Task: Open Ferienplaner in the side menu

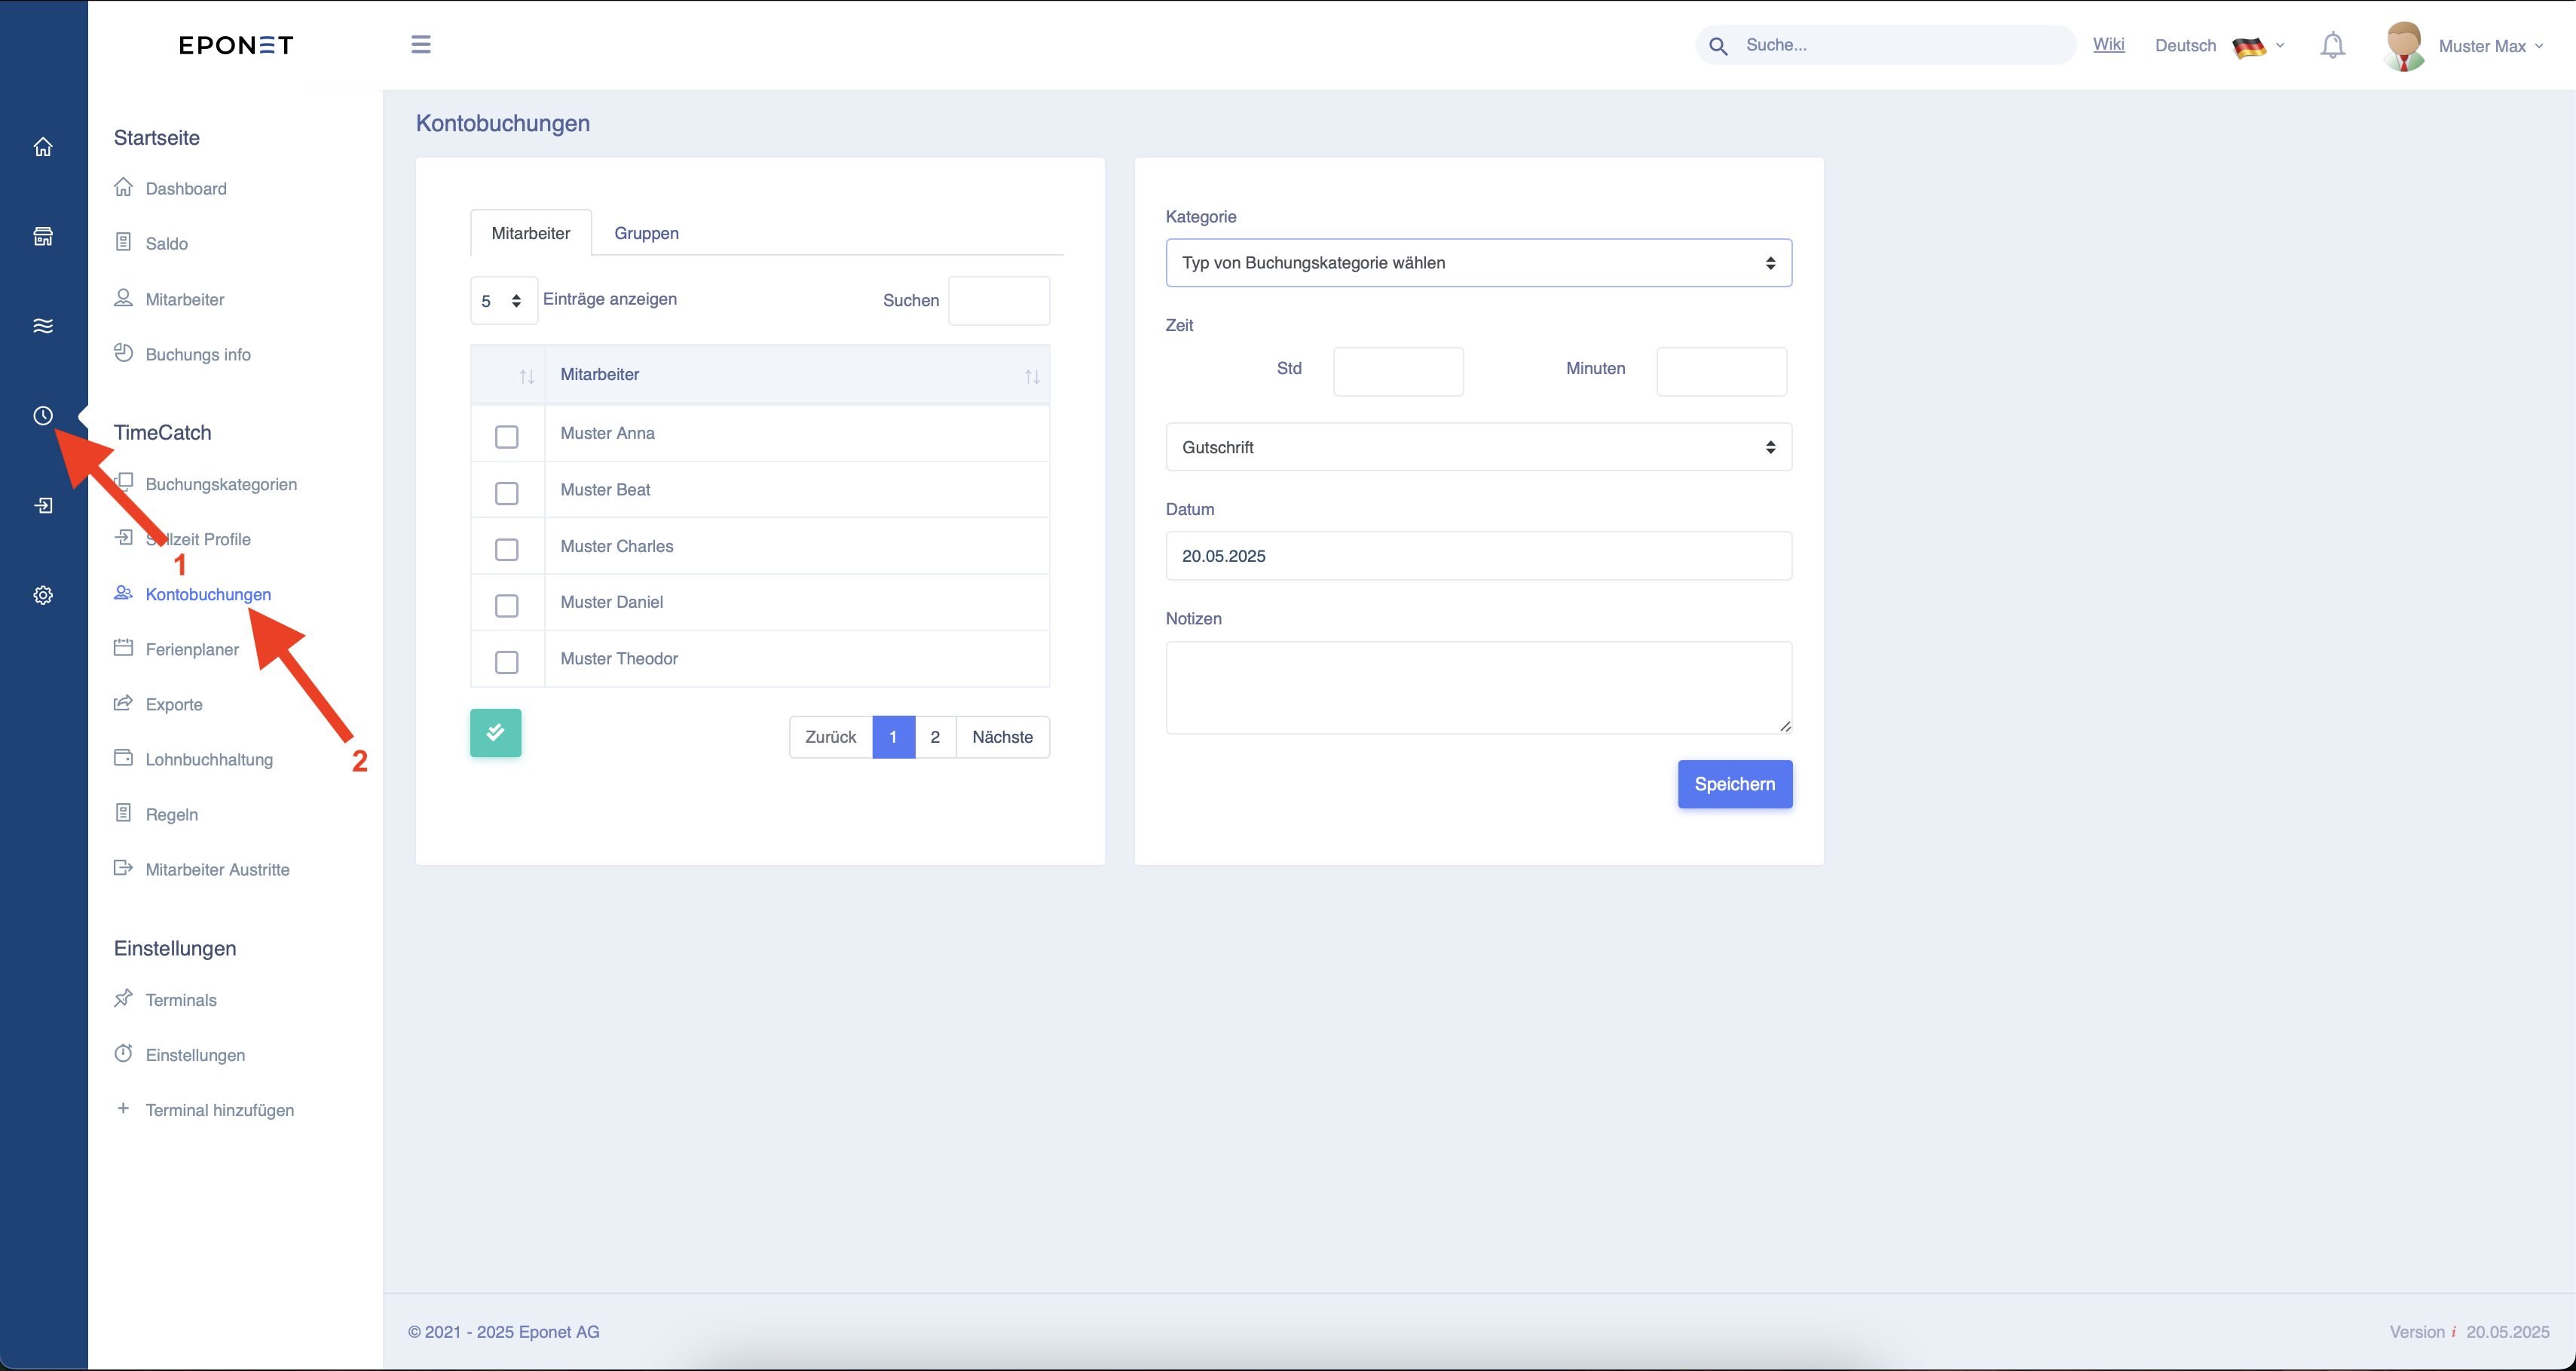Action: (192, 649)
